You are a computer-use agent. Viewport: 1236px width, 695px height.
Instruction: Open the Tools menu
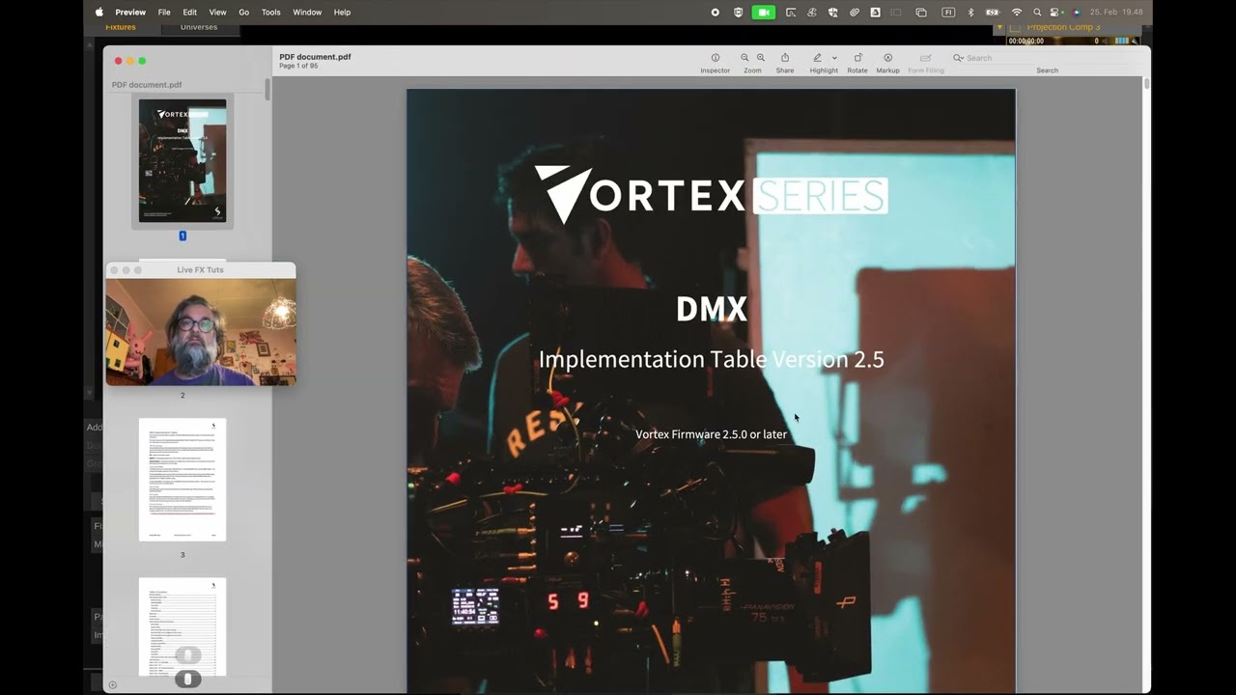[270, 13]
